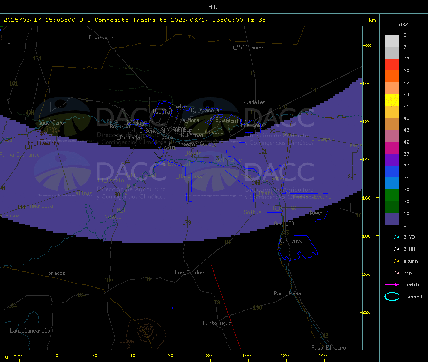Click the pink bip arrow legend icon
This screenshot has width=428, height=362.
click(x=392, y=273)
